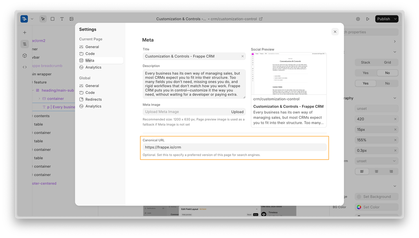Set BG Color swatch
Image resolution: width=419 pixels, height=238 pixels.
pyautogui.click(x=359, y=207)
